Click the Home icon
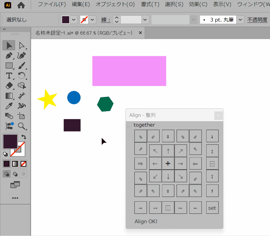The image size is (270, 236). tap(21, 5)
